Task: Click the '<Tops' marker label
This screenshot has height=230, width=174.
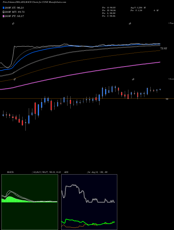Action: click(x=171, y=23)
